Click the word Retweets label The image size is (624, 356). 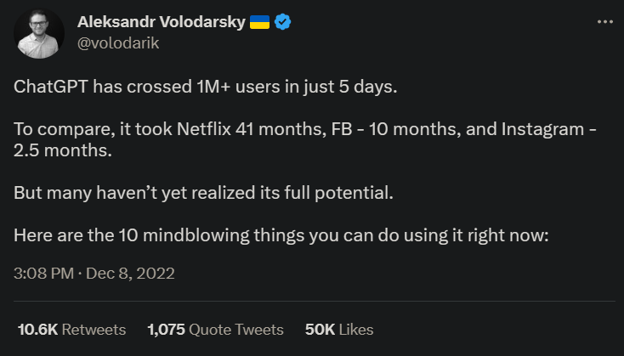coord(94,330)
